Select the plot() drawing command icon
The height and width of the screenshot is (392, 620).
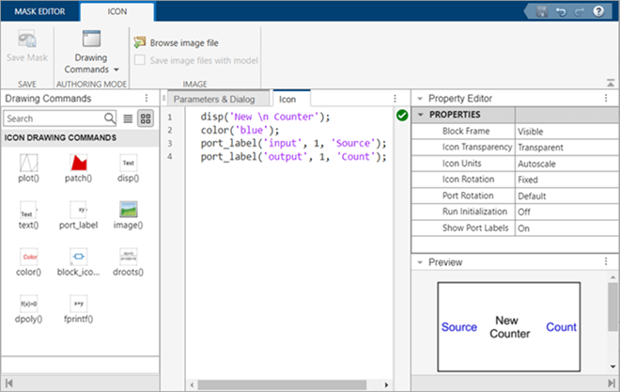[28, 165]
